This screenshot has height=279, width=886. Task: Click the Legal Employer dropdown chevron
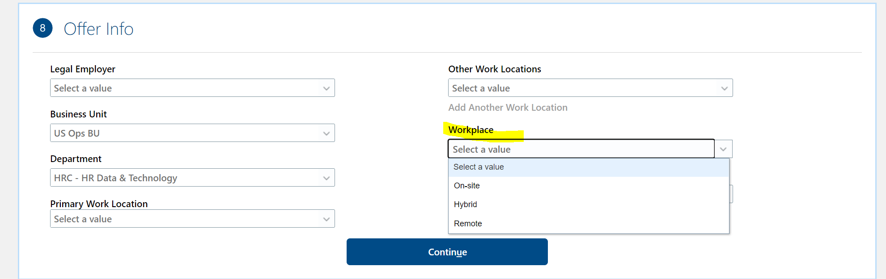point(326,88)
